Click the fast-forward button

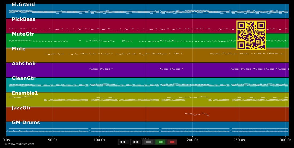[136, 142]
